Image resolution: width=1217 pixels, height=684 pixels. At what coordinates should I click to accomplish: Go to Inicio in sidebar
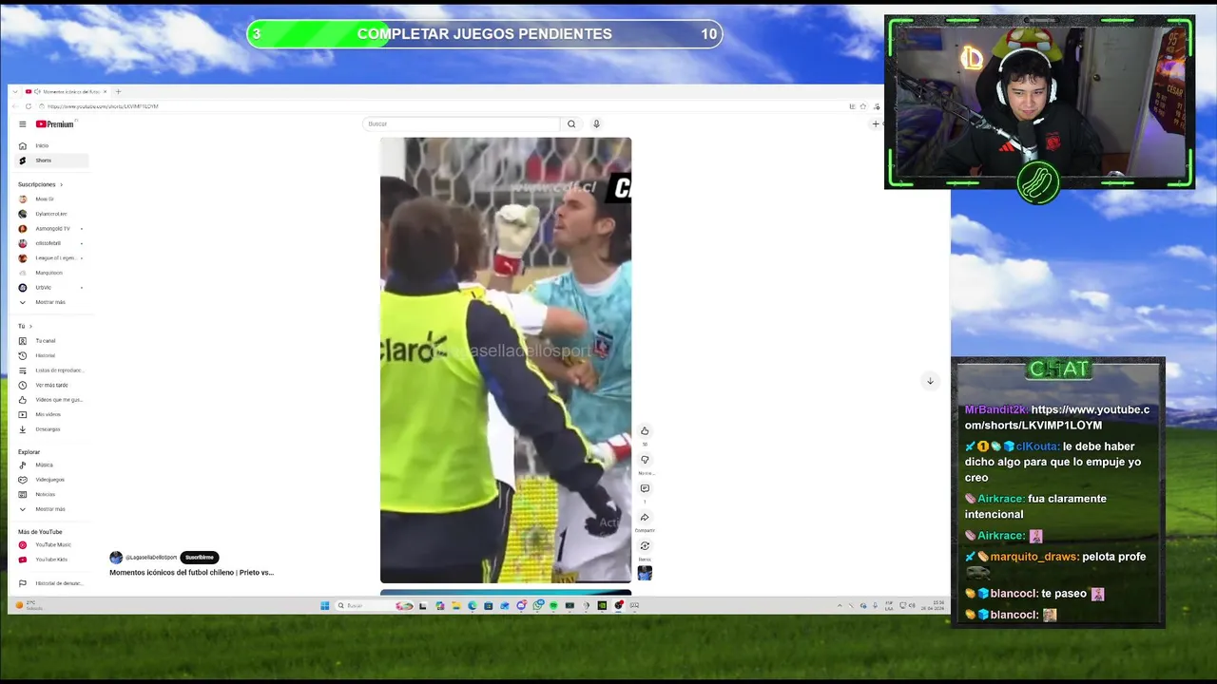pos(52,145)
